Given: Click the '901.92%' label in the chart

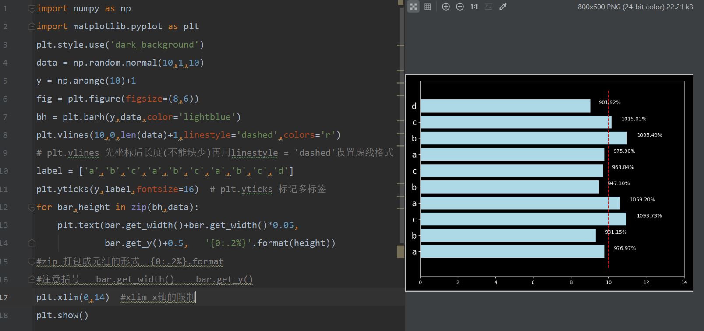Looking at the screenshot, I should tap(610, 102).
